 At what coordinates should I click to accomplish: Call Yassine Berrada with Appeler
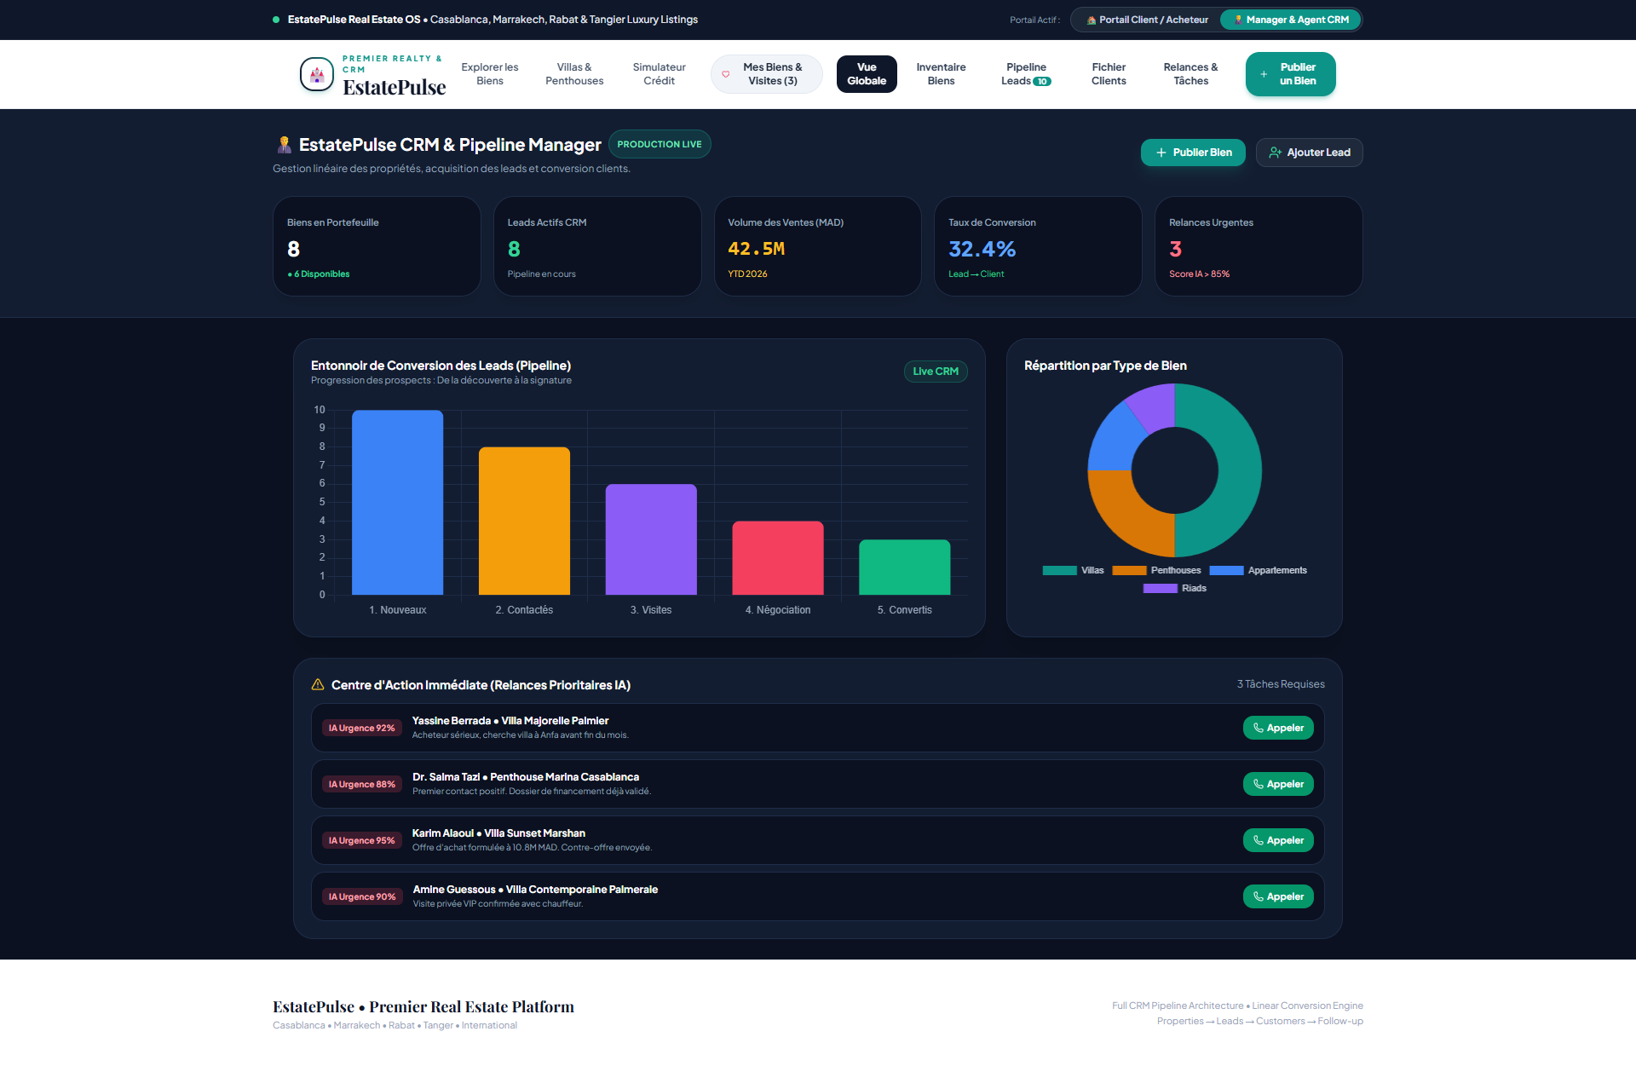point(1278,728)
